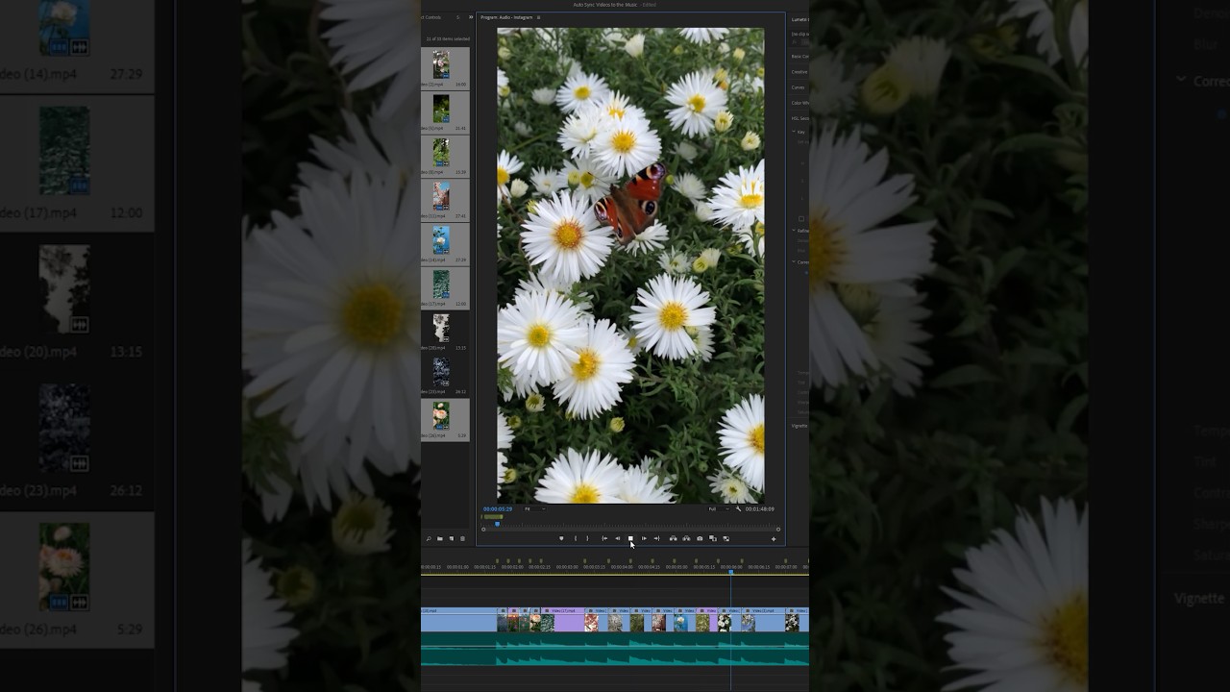The image size is (1230, 692).
Task: Select the Video (2).mp4 clip in timeline
Action: (x=764, y=621)
